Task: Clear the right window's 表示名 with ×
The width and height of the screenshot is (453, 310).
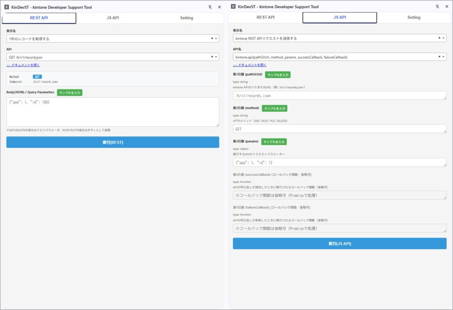Action: coord(440,39)
